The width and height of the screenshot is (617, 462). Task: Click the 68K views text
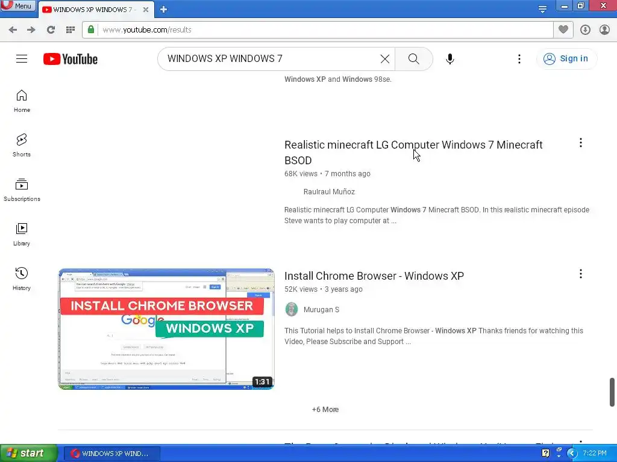(x=301, y=174)
